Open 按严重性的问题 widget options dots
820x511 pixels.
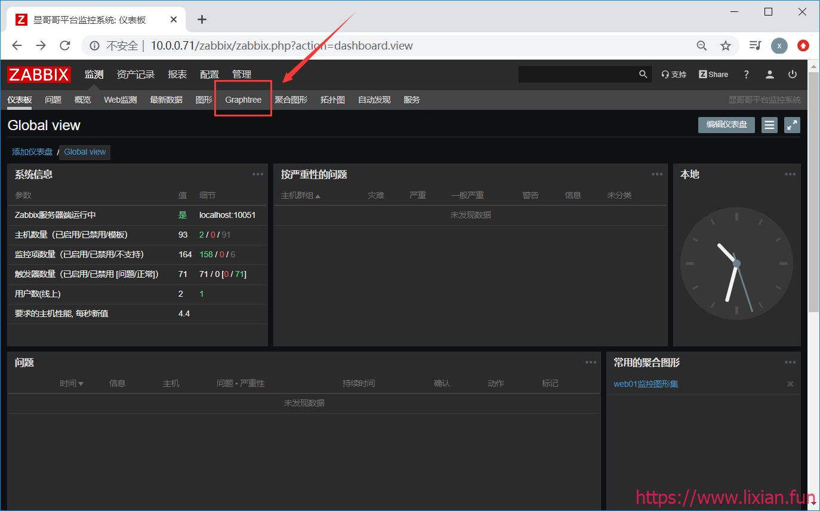[x=657, y=174]
